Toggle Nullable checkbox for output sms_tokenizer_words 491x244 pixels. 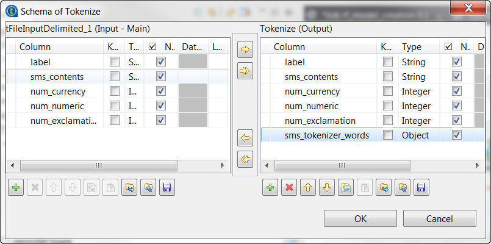tap(457, 135)
